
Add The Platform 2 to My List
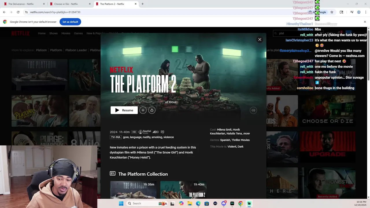143,110
